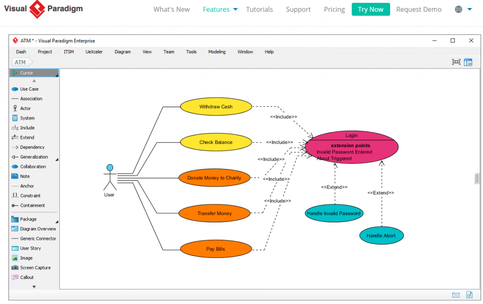Click the globe language icon

click(x=458, y=9)
